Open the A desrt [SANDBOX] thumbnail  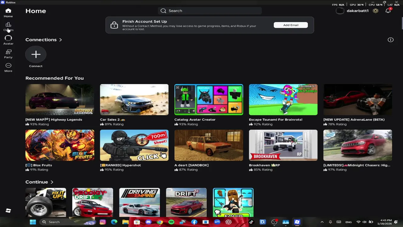(209, 145)
